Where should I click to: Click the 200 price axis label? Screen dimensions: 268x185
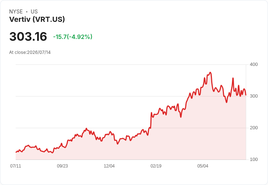click(254, 128)
